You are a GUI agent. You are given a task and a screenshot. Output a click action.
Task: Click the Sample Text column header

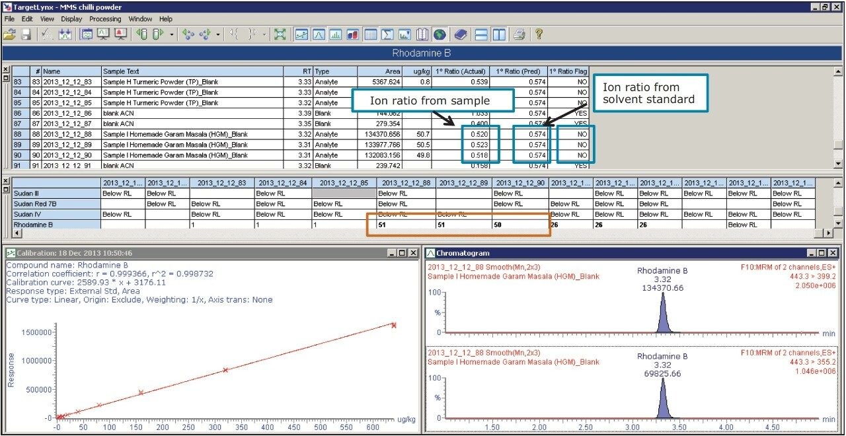coord(192,71)
